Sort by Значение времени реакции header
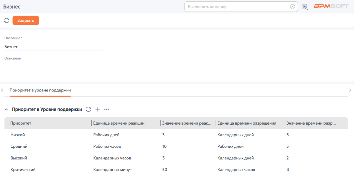Image resolution: width=354 pixels, height=175 pixels. [x=187, y=123]
